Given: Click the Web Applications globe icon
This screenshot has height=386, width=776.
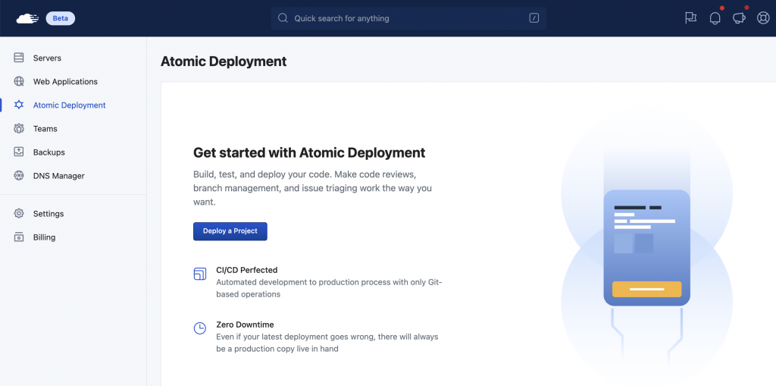Looking at the screenshot, I should pos(19,81).
